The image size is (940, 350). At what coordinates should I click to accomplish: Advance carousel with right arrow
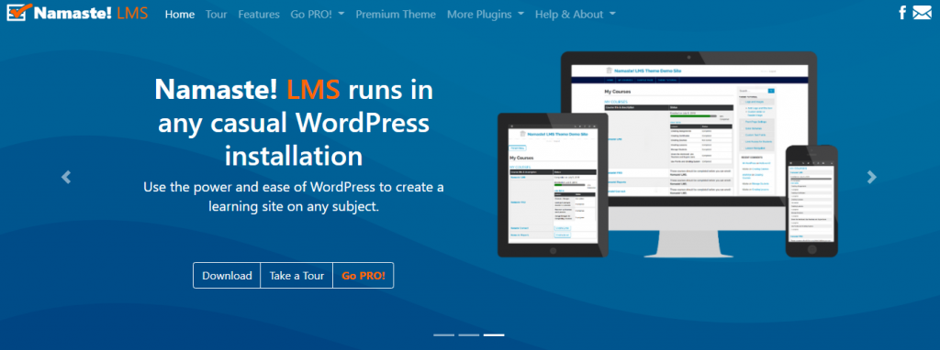pos(872,177)
